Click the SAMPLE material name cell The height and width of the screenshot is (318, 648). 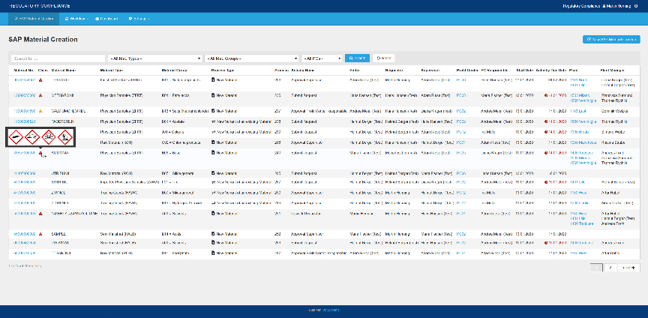(x=58, y=234)
